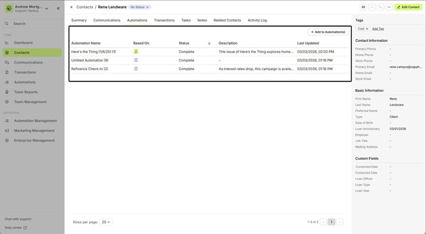The height and width of the screenshot is (234, 426).
Task: Open "Refinance Check-In (2)" row
Action: [x=209, y=69]
